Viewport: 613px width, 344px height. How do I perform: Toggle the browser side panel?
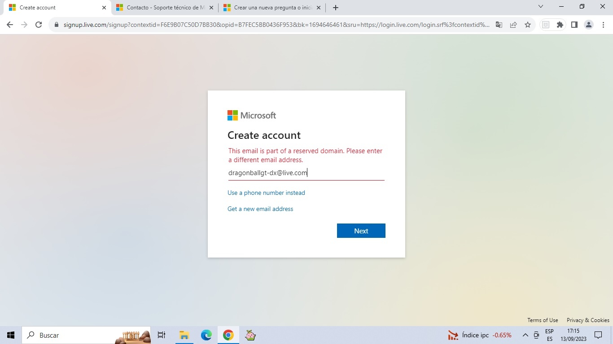click(x=574, y=25)
